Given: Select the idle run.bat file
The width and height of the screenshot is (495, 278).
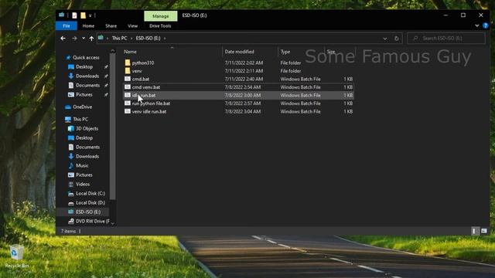Looking at the screenshot, I should pos(144,95).
